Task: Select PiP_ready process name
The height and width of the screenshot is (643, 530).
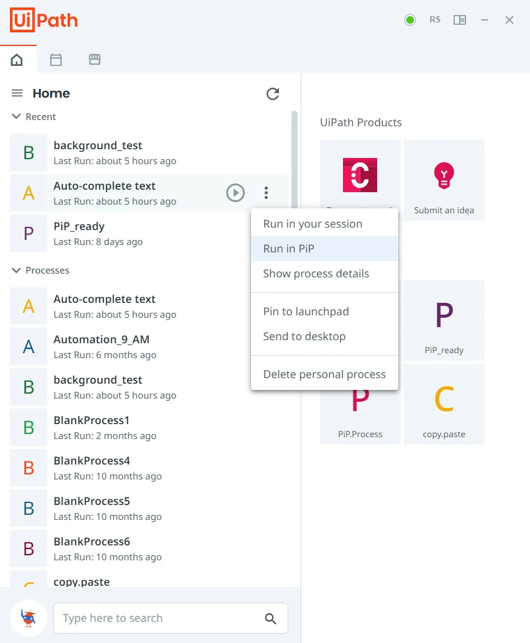Action: 79,226
